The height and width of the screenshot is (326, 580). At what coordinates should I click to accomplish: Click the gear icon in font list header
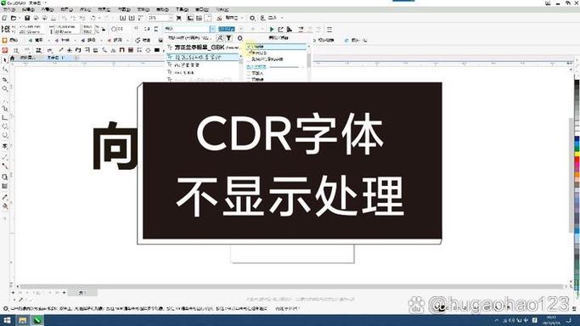[x=239, y=38]
